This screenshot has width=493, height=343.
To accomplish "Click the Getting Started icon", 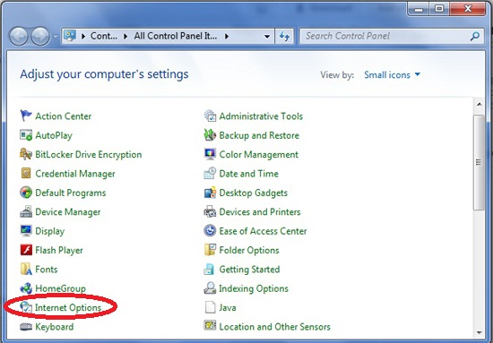I will click(209, 270).
